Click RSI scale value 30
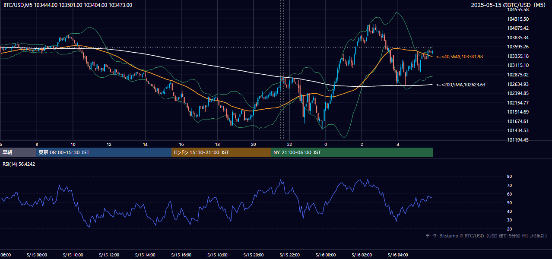Image resolution: width=552 pixels, height=259 pixels. [510, 220]
